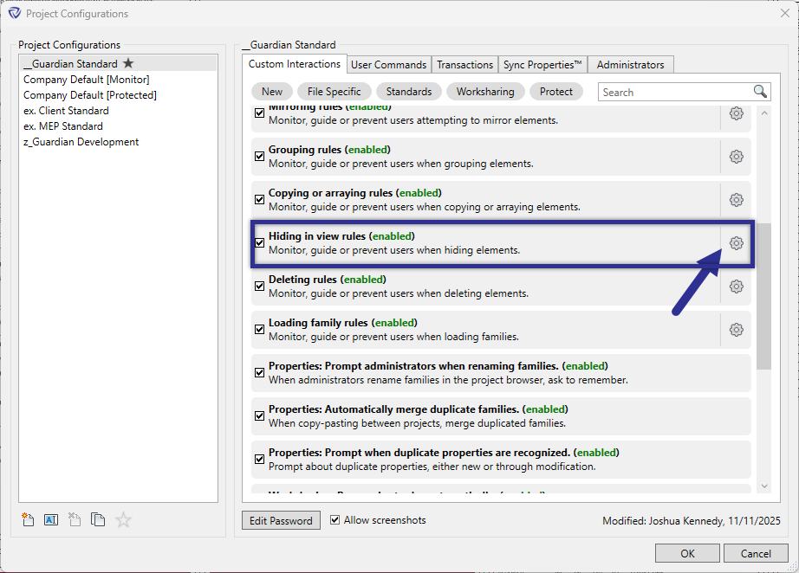The image size is (799, 573).
Task: Click the favorite star icon below the configuration list
Action: click(x=122, y=520)
